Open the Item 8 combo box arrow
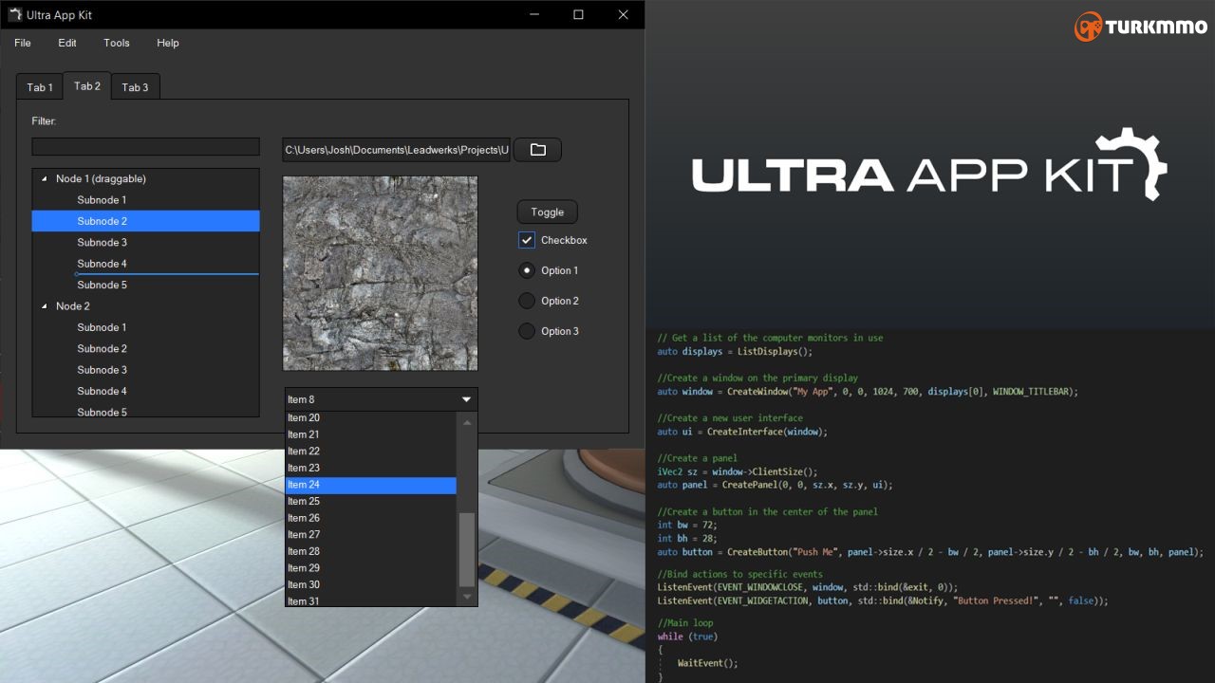 point(466,399)
